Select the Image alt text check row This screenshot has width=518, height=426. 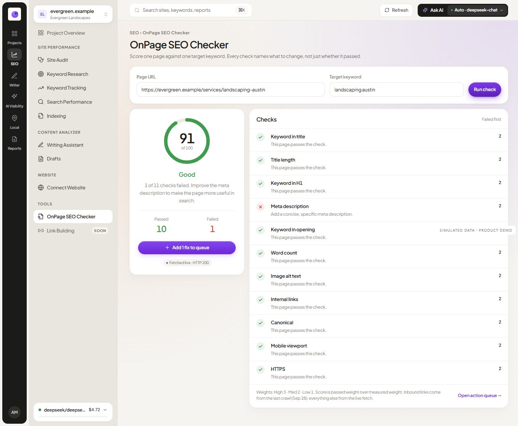pos(379,280)
